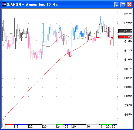Click the 6225 price scale label
The width and height of the screenshot is (134, 130).
pyautogui.click(x=128, y=14)
